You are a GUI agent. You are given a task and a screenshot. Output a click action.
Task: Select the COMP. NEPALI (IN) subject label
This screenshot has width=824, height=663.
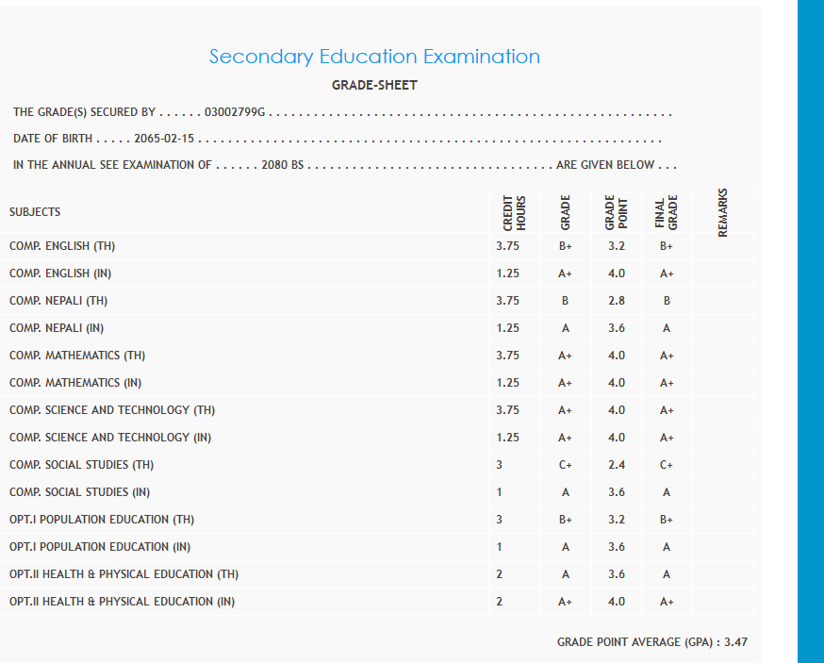(57, 328)
